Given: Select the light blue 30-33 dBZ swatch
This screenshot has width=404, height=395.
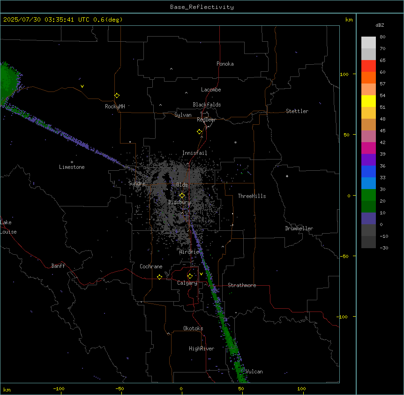Looking at the screenshot, I should (x=368, y=183).
